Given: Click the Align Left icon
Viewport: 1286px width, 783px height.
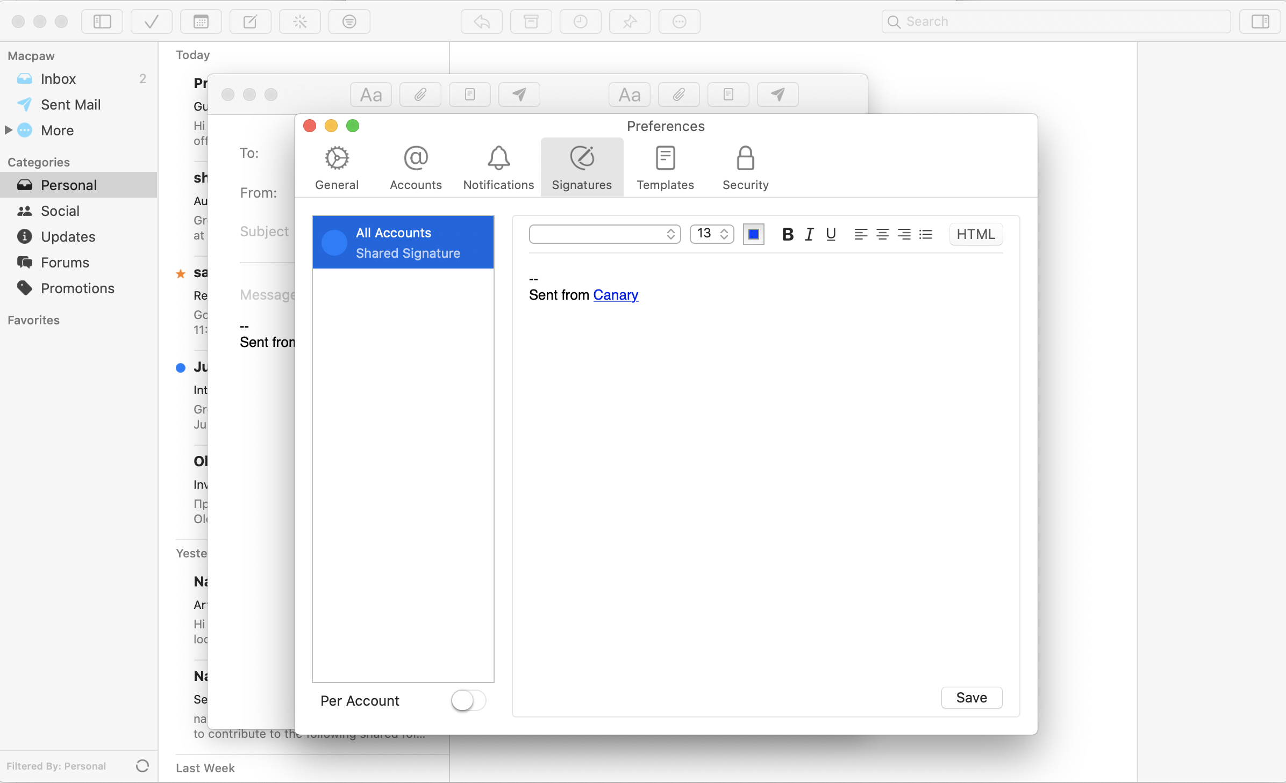Looking at the screenshot, I should (x=861, y=234).
